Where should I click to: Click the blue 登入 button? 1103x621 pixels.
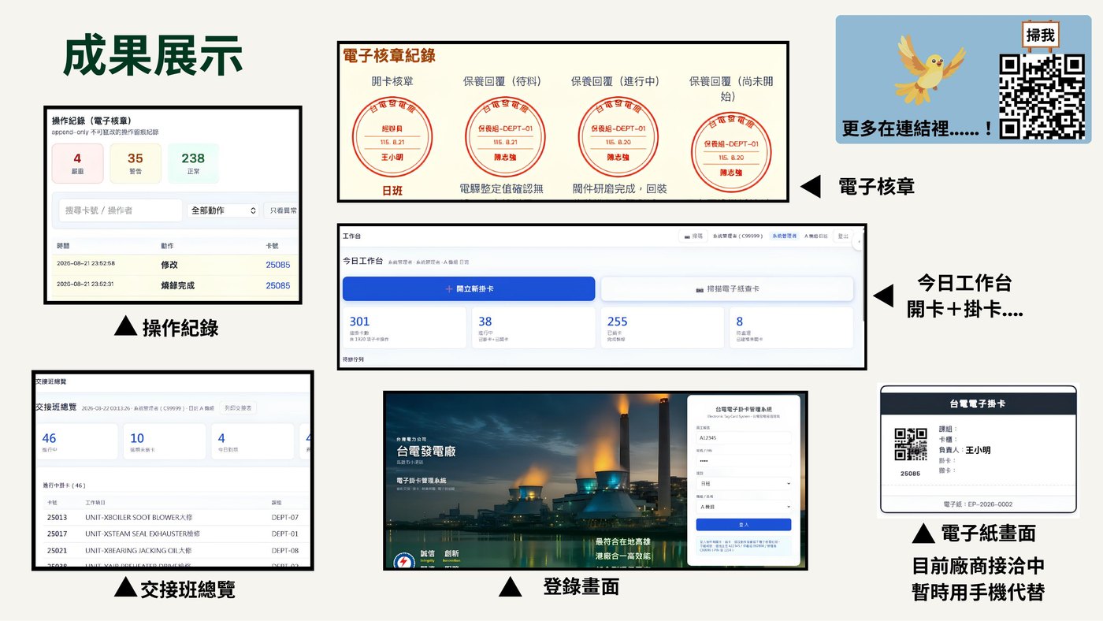point(745,524)
